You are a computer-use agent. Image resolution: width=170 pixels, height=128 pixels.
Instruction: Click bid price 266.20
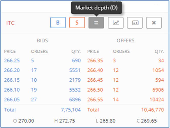[12, 70]
